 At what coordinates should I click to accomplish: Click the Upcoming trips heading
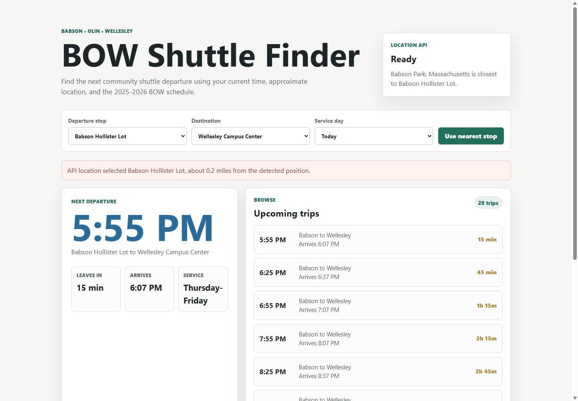click(x=286, y=213)
